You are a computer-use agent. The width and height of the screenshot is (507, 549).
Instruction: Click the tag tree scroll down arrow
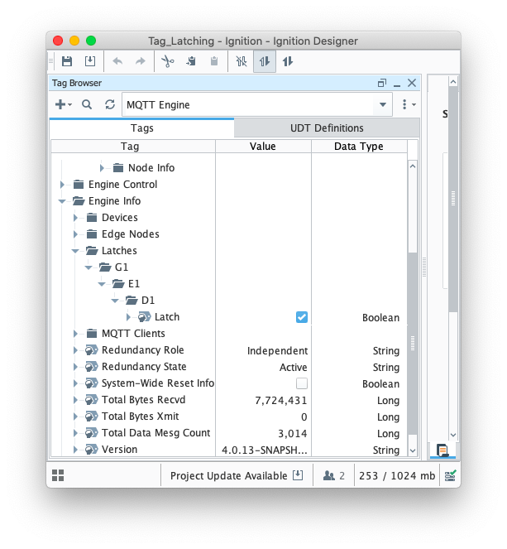413,450
